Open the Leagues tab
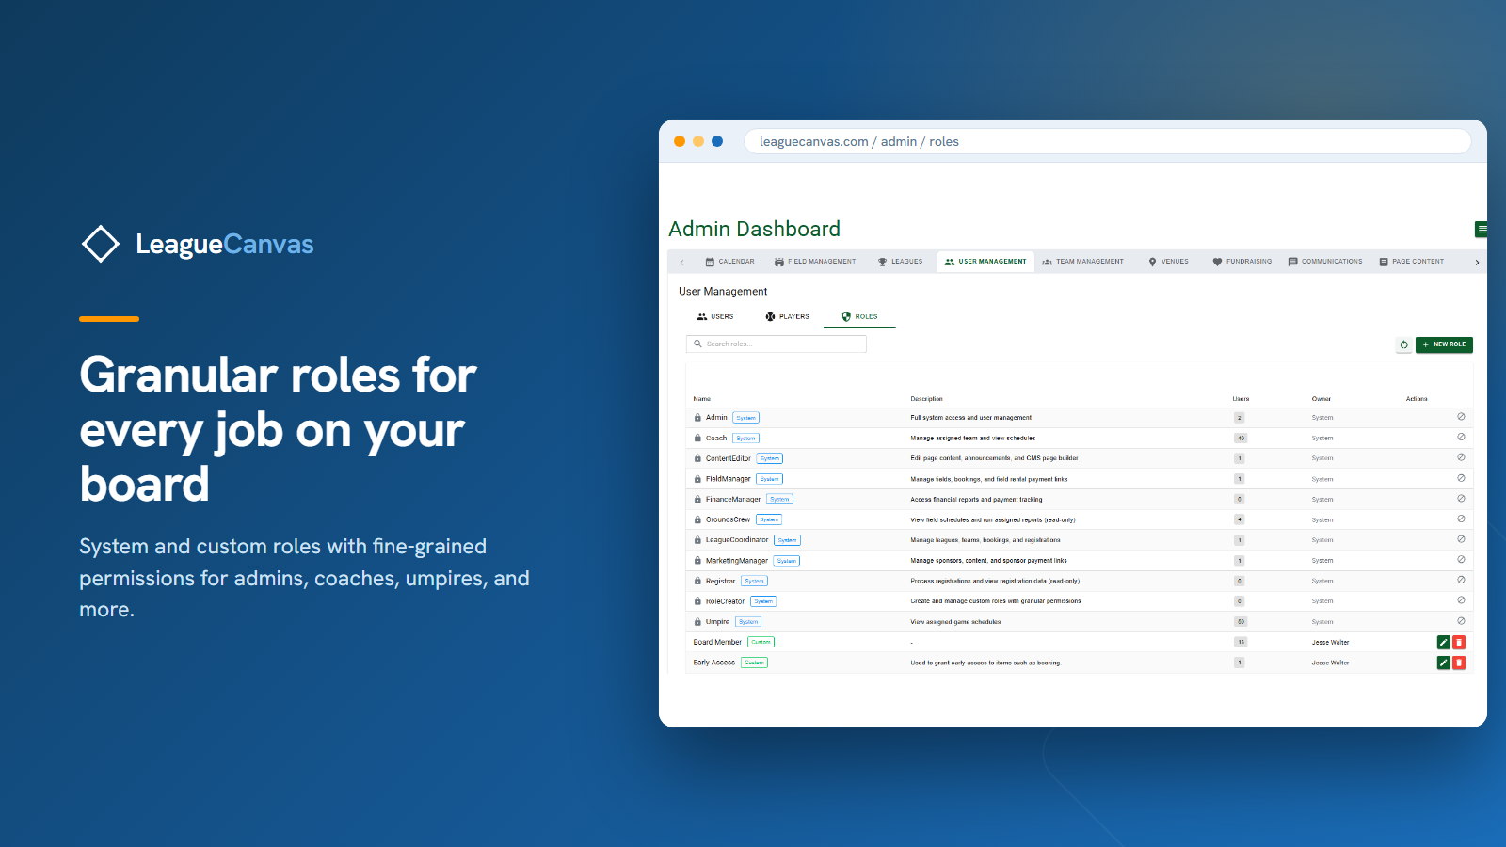This screenshot has height=847, width=1506. coord(901,262)
